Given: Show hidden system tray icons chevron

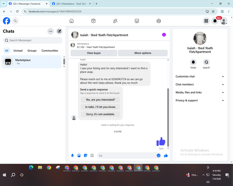Looking at the screenshot, I should pyautogui.click(x=203, y=175).
